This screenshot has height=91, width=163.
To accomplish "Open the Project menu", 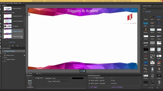I will tap(11, 3).
